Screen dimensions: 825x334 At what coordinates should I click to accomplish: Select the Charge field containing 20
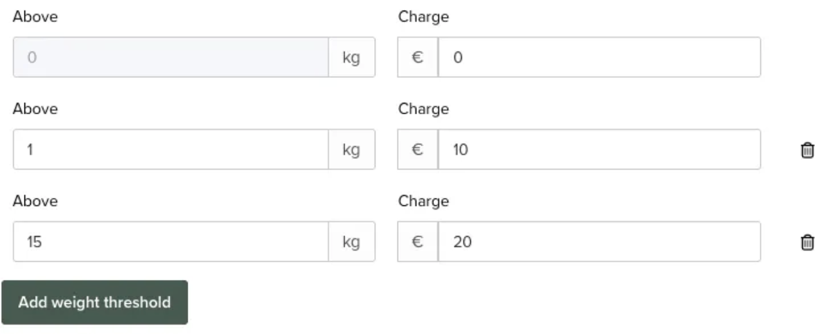pyautogui.click(x=600, y=241)
